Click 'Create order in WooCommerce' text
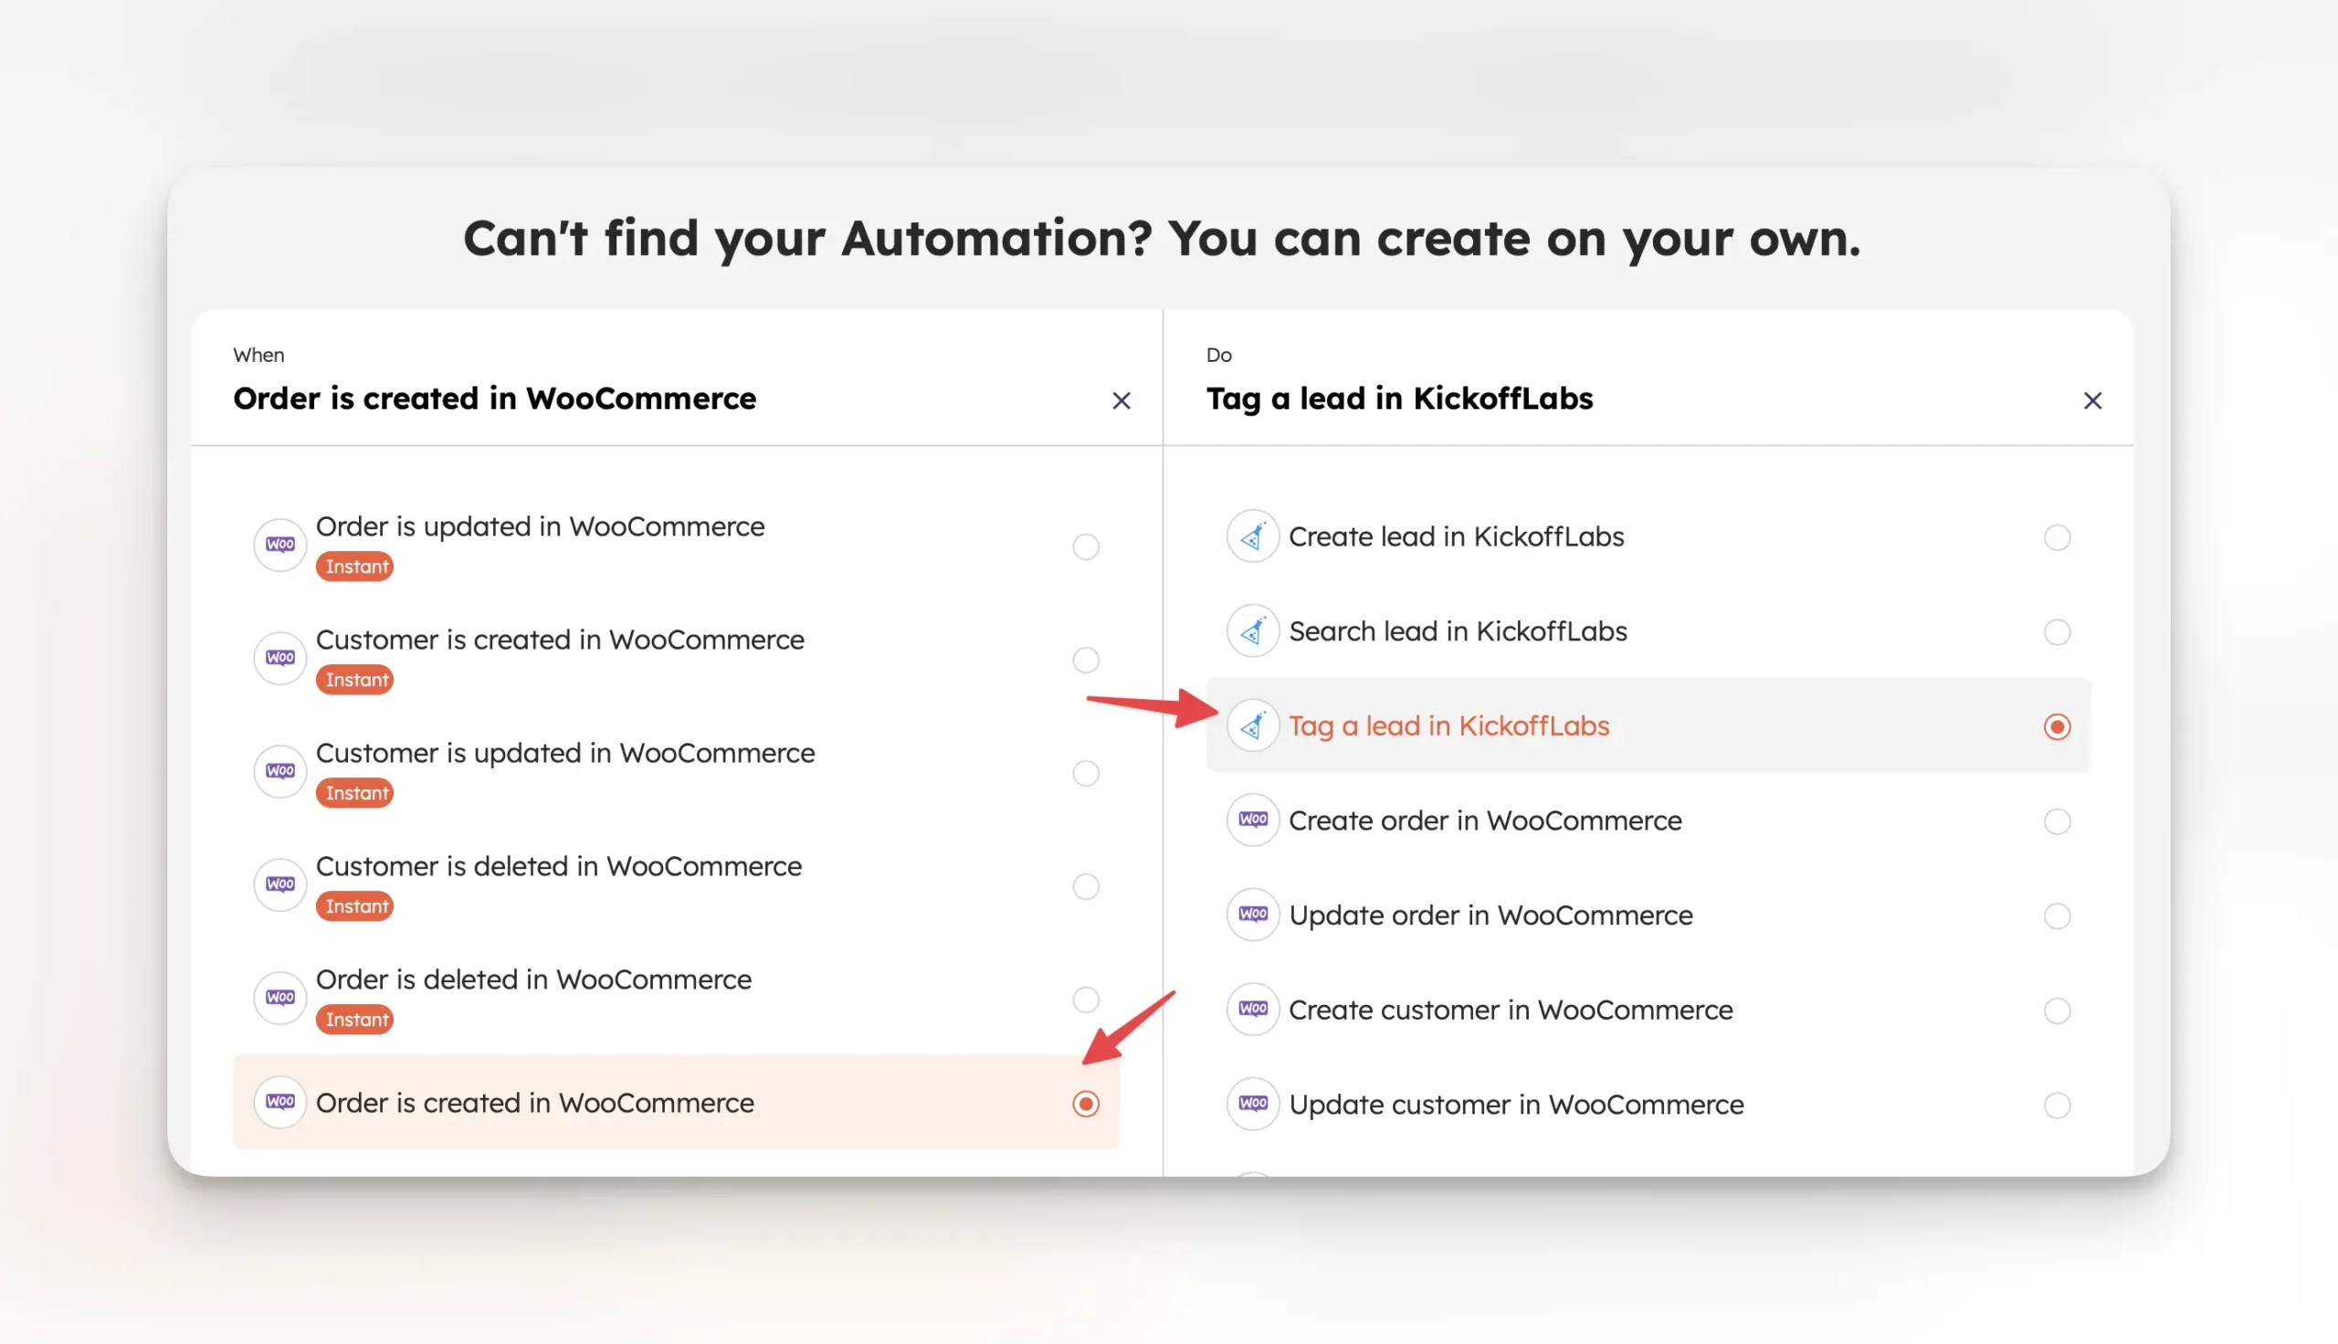2338x1344 pixels. pos(1486,820)
